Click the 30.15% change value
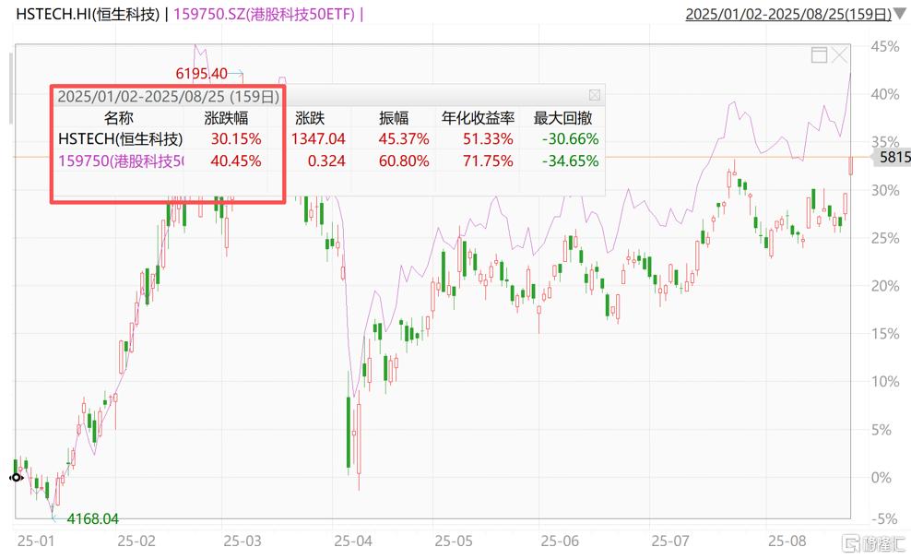The height and width of the screenshot is (559, 911). point(236,139)
